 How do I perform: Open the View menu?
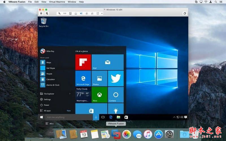(x=44, y=2)
